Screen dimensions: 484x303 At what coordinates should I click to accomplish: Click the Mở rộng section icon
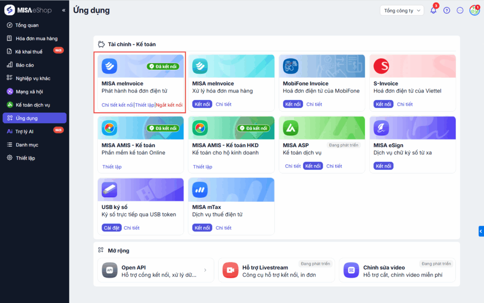(x=101, y=250)
